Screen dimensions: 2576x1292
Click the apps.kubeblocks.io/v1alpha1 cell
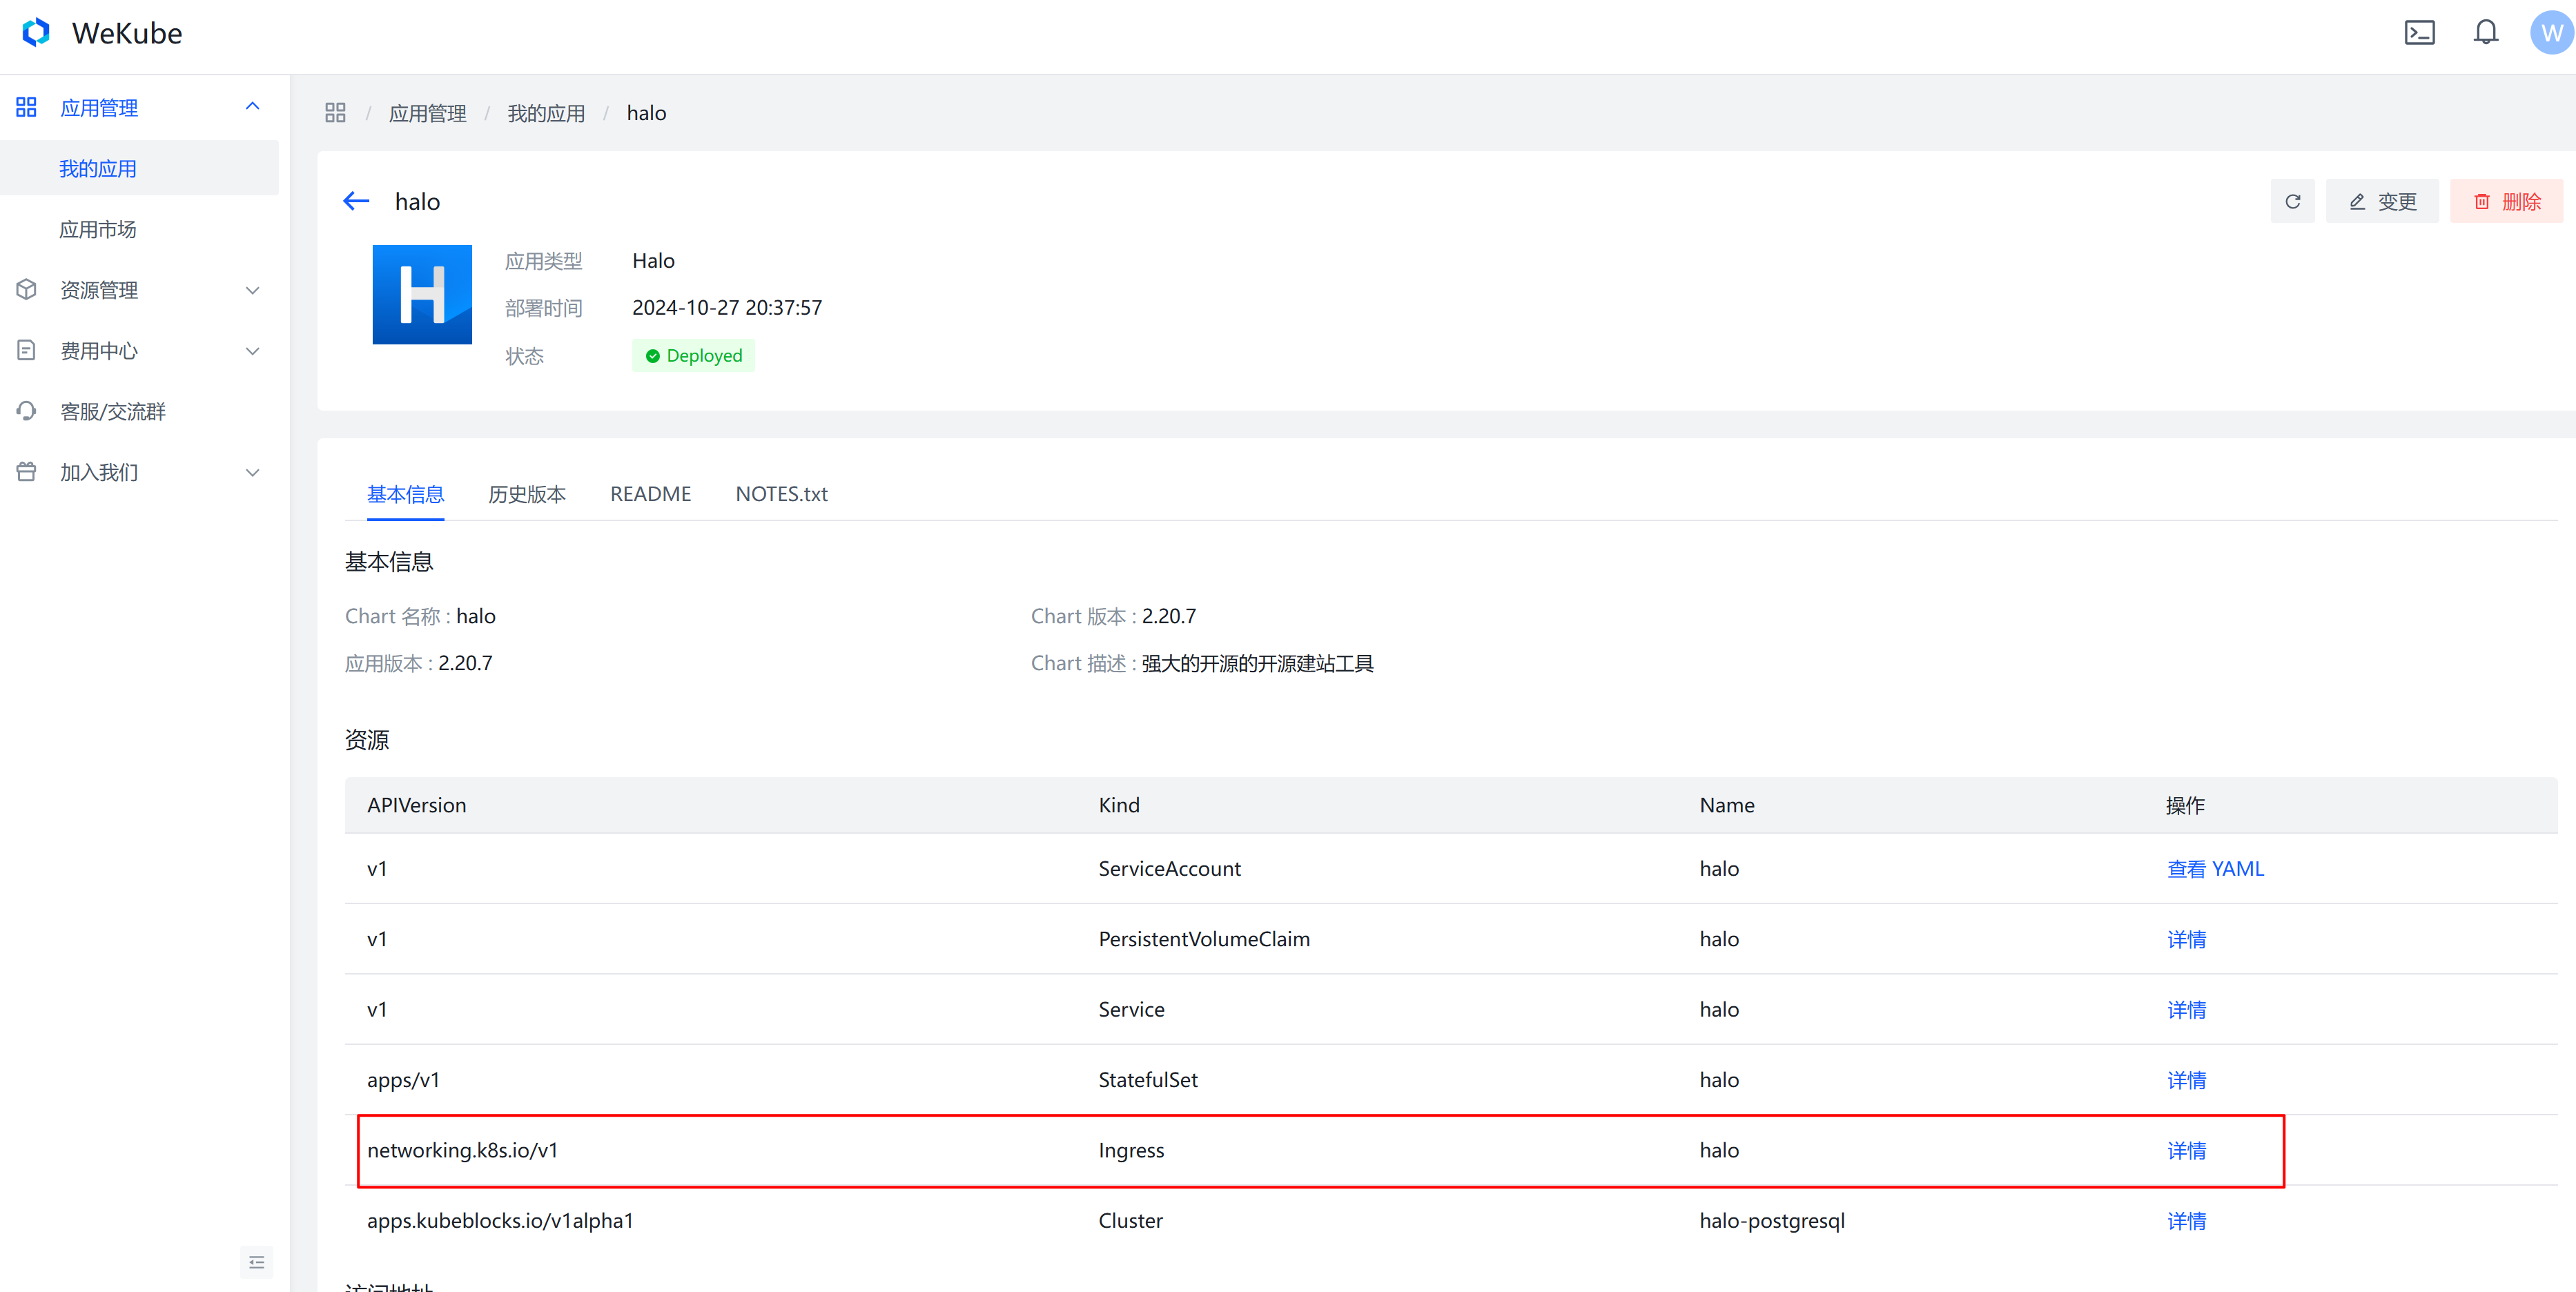coord(500,1221)
